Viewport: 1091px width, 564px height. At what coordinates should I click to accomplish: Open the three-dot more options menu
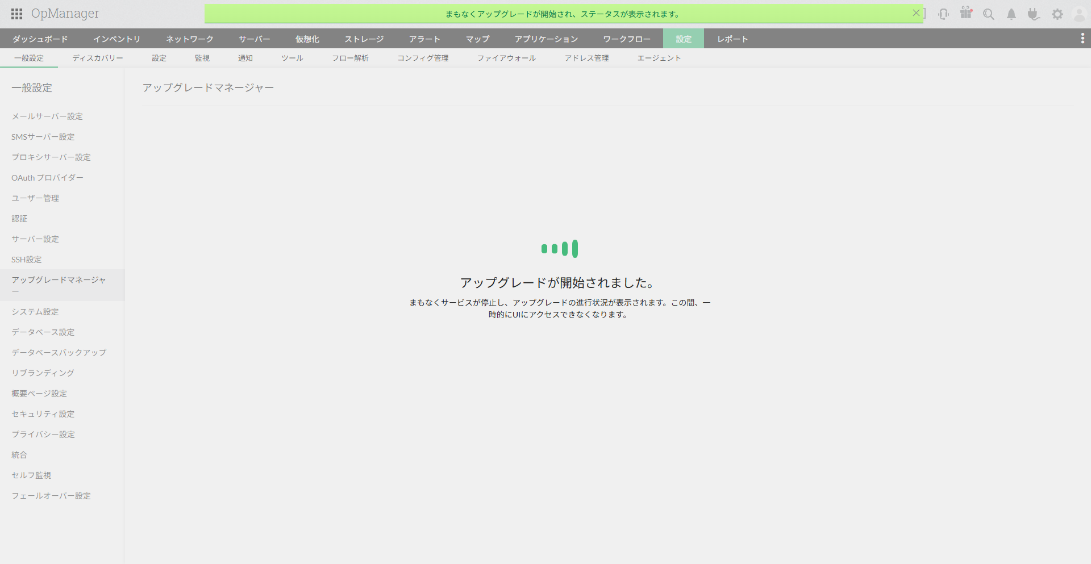click(x=1082, y=38)
